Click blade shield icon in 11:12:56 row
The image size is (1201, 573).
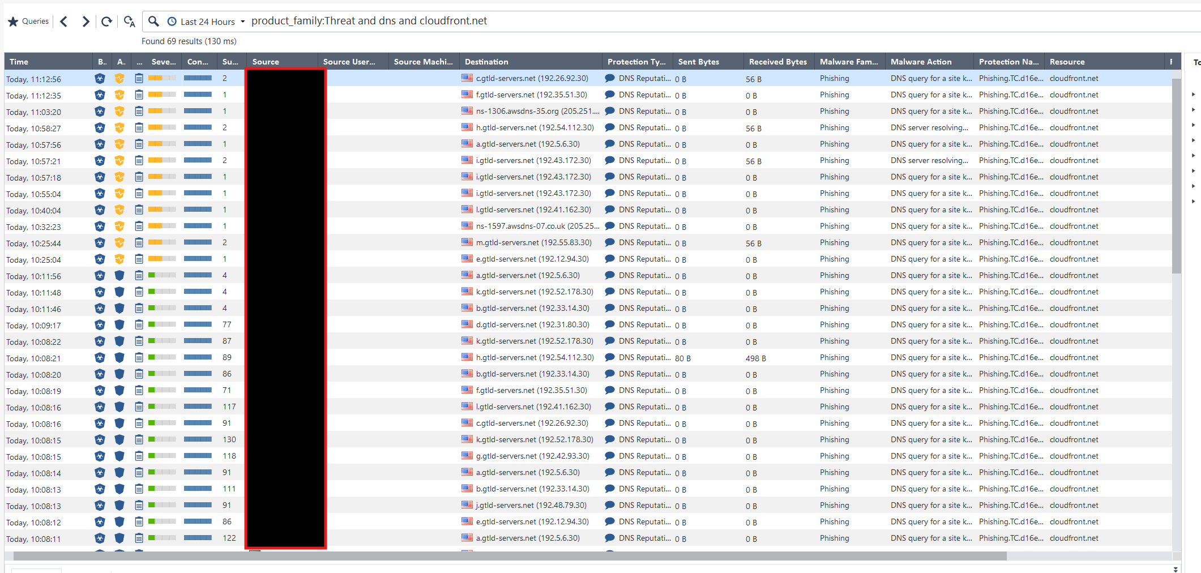[x=100, y=78]
